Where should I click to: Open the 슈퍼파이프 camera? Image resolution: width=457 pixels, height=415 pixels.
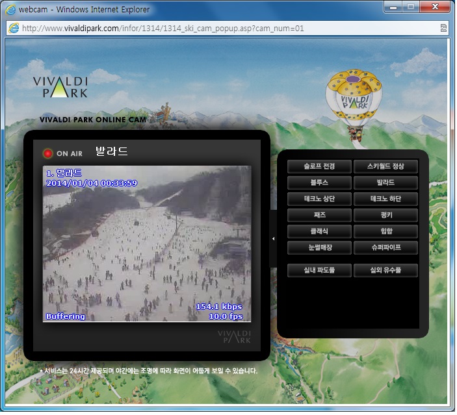[387, 249]
